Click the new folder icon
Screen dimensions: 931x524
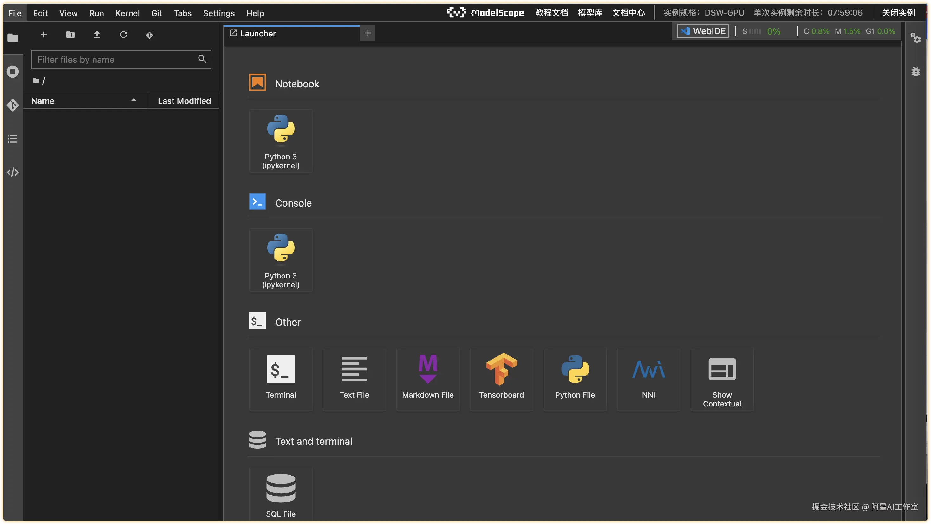[70, 35]
